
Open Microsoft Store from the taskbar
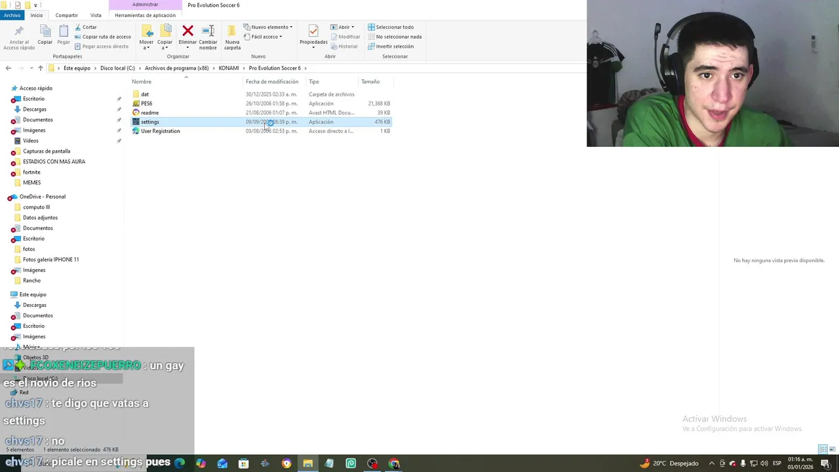click(x=243, y=463)
